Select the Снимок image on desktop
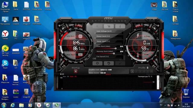This screenshot has height=108, width=193. click(16, 21)
